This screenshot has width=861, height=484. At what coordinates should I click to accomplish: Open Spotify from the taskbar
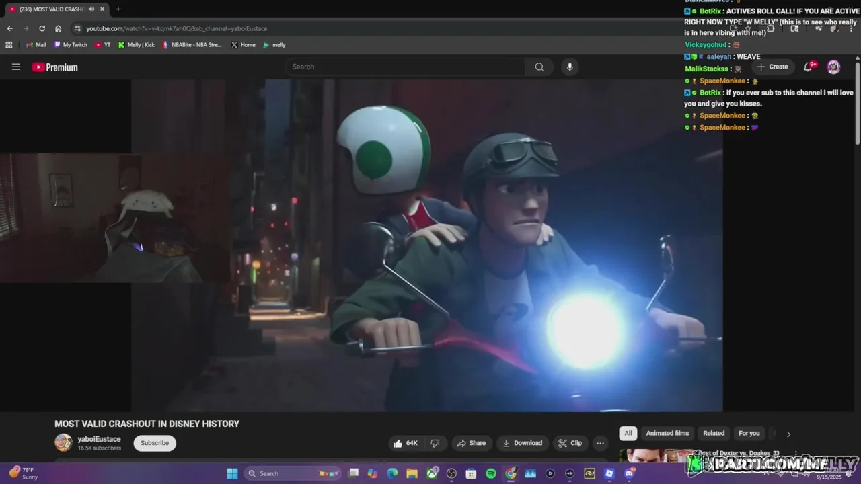click(491, 473)
